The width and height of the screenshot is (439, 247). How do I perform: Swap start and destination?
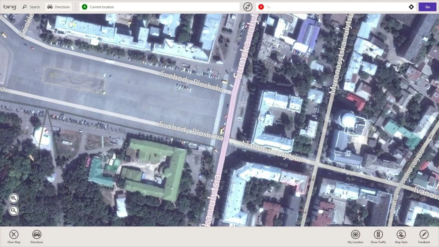coord(248,7)
